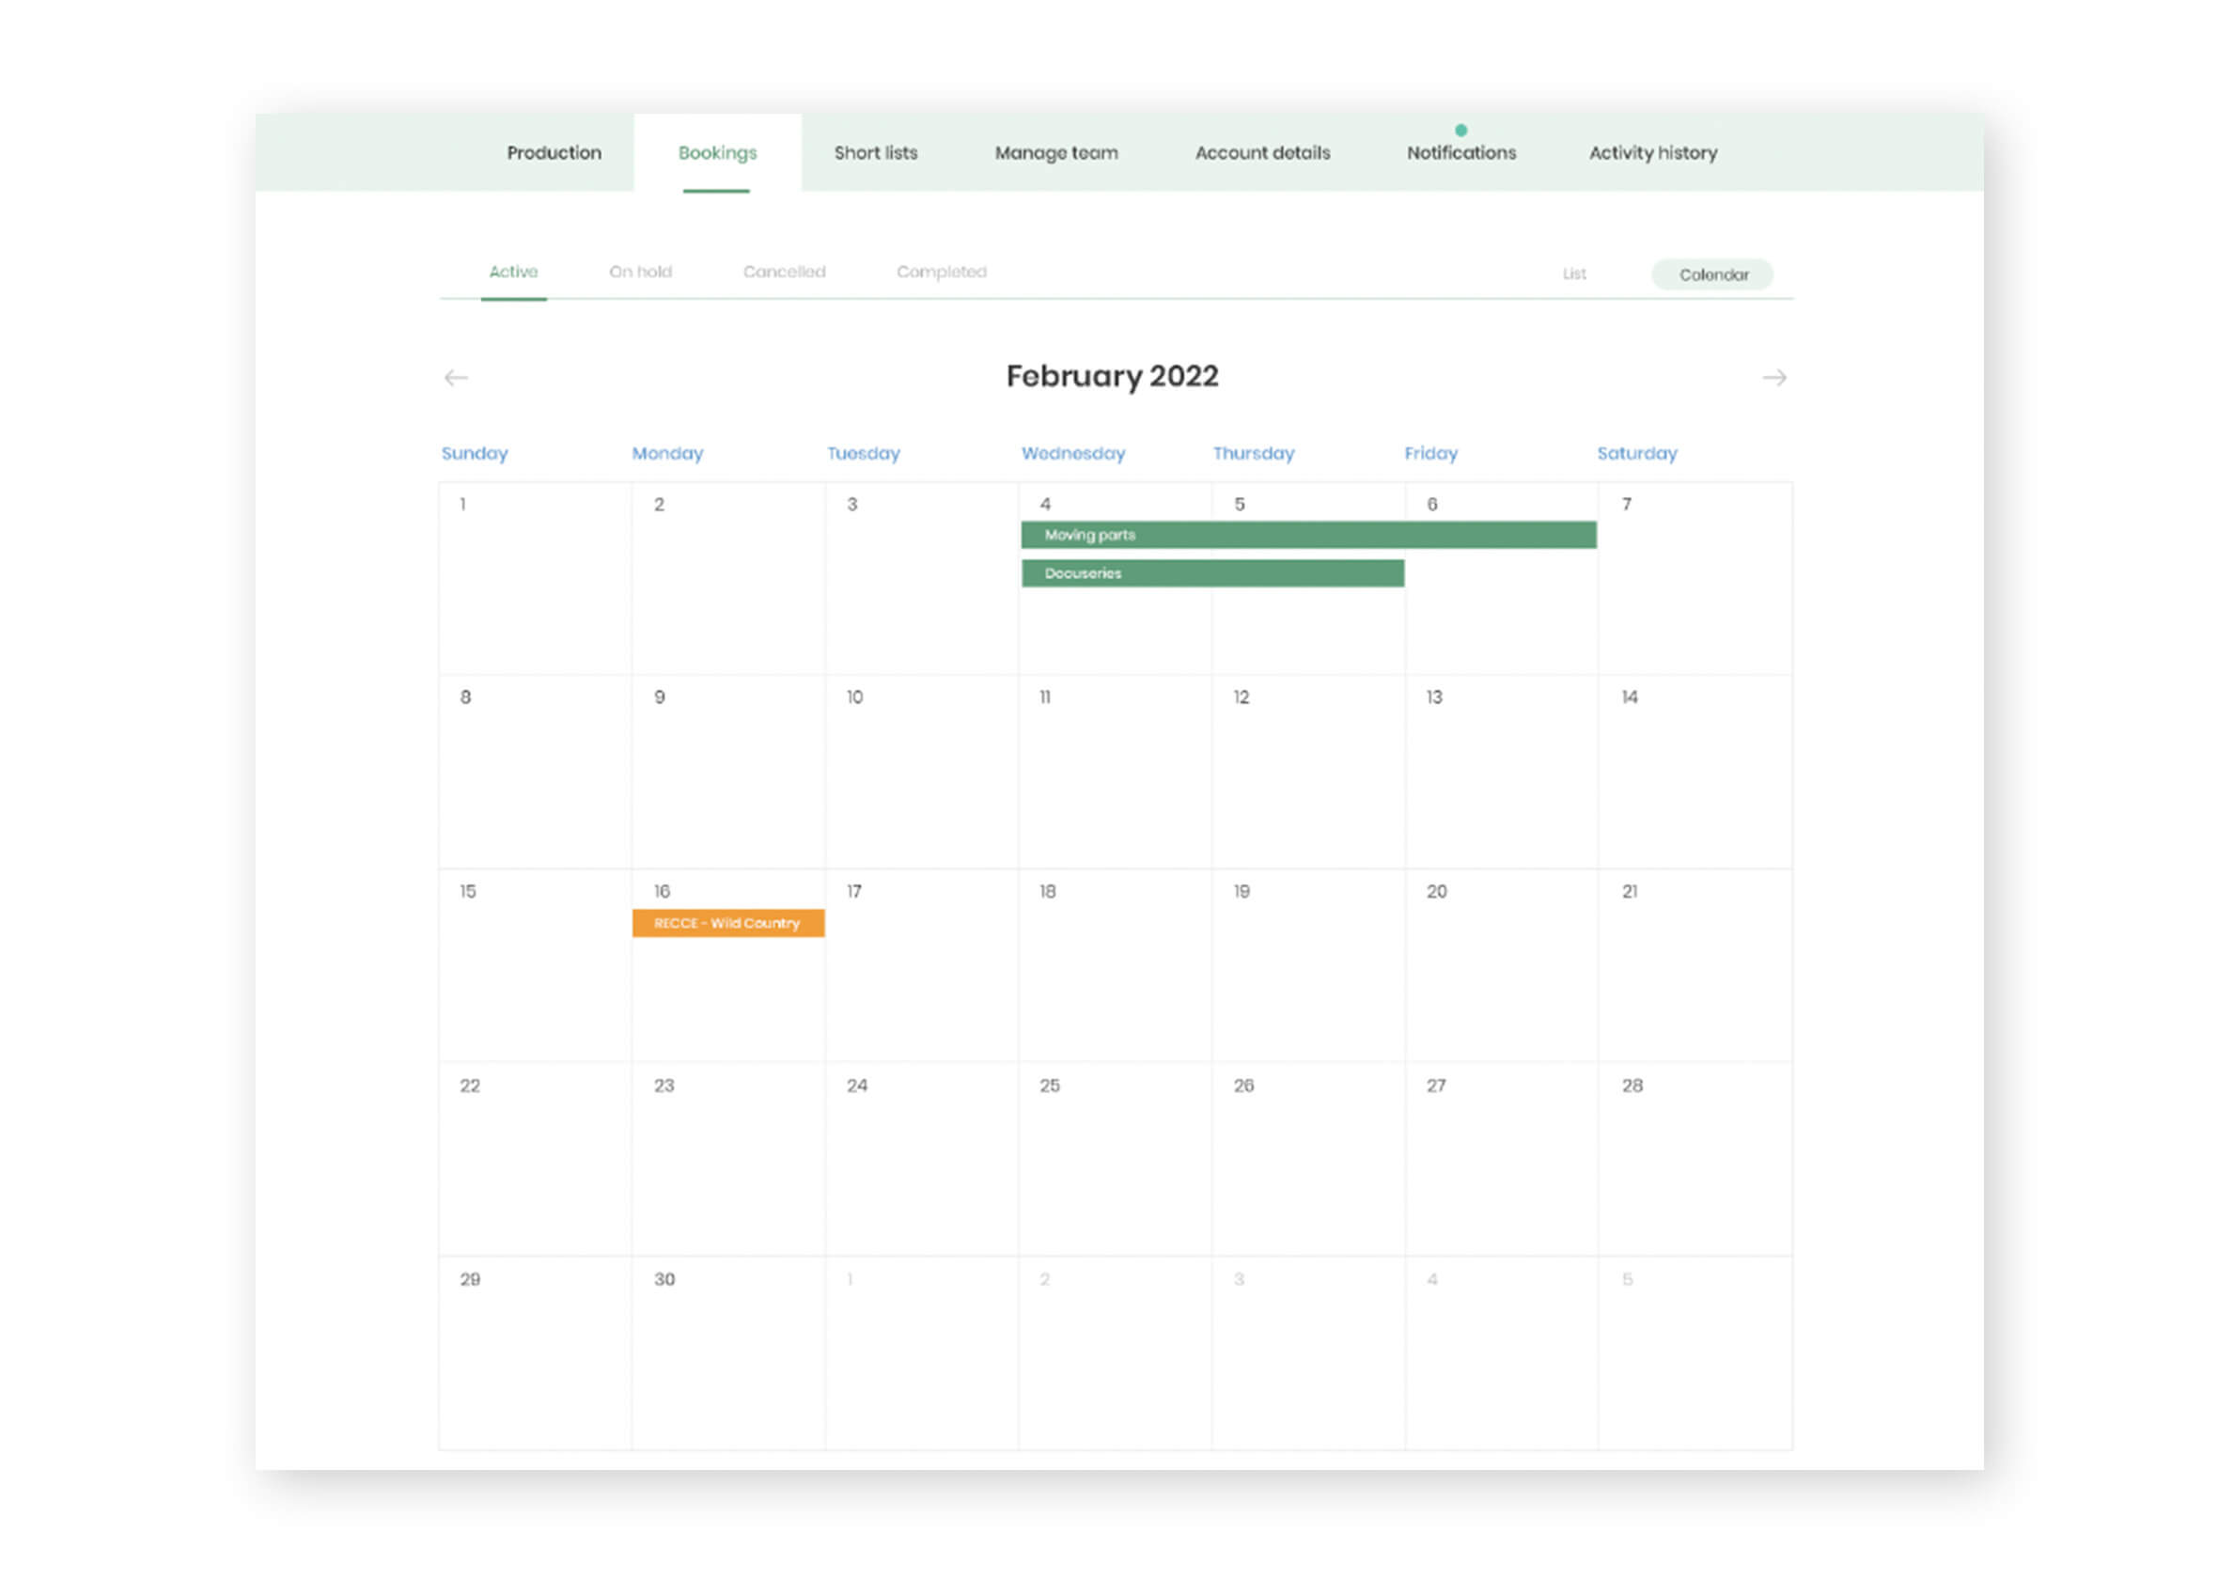Show Completed bookings

pyautogui.click(x=941, y=272)
